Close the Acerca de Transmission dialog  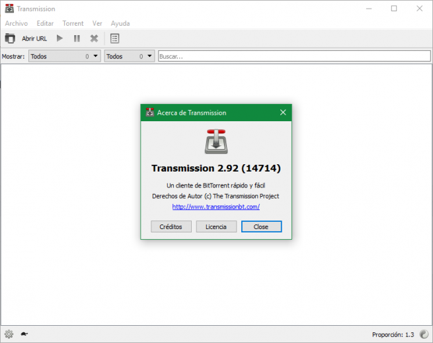coord(283,113)
